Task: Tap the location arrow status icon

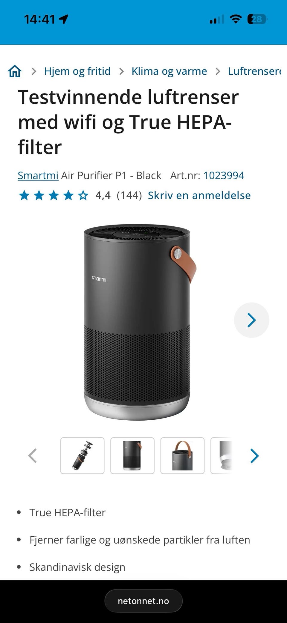Action: [64, 19]
